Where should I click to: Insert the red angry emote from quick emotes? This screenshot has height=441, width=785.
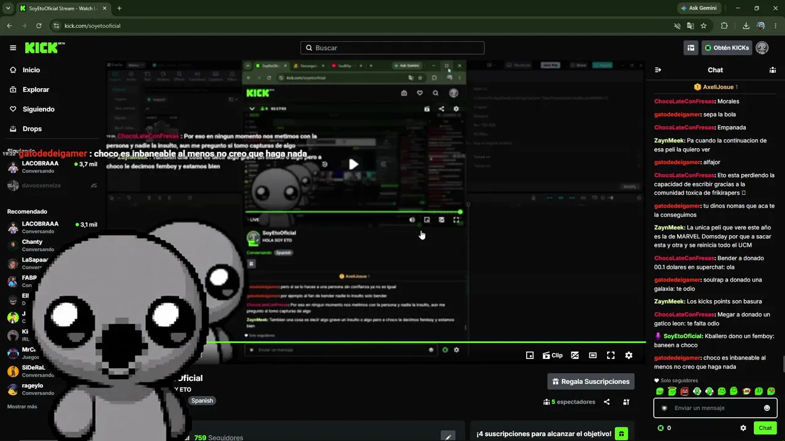point(684,391)
